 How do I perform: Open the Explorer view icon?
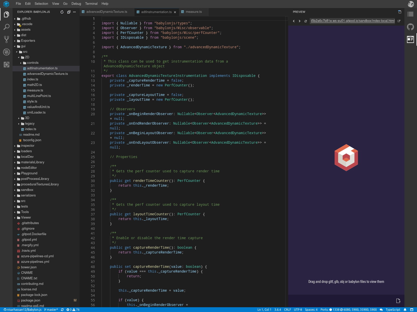[x=7, y=15]
